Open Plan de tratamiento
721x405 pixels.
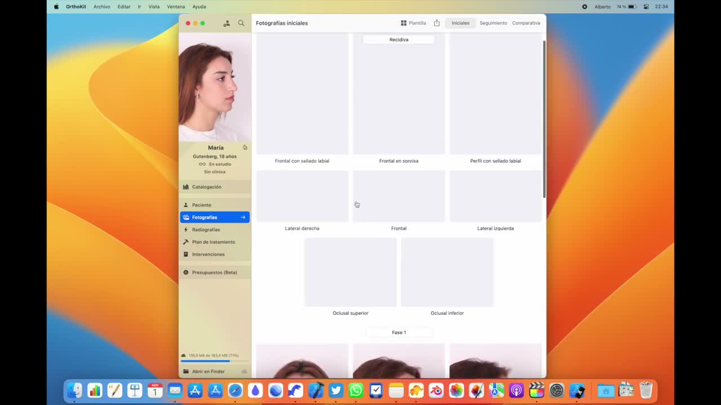point(215,242)
